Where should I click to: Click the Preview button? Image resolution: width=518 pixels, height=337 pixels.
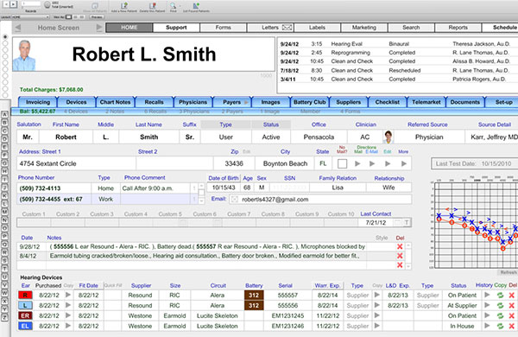click(97, 17)
